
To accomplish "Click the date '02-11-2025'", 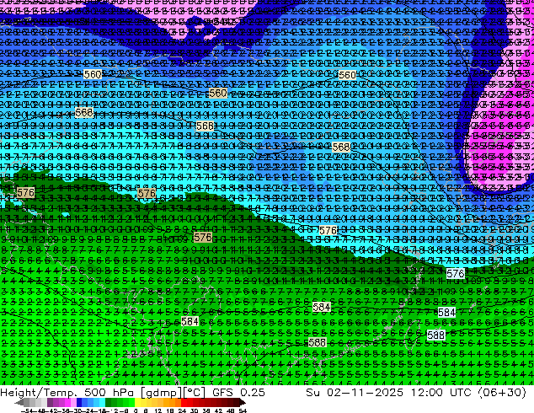I will point(365,392).
